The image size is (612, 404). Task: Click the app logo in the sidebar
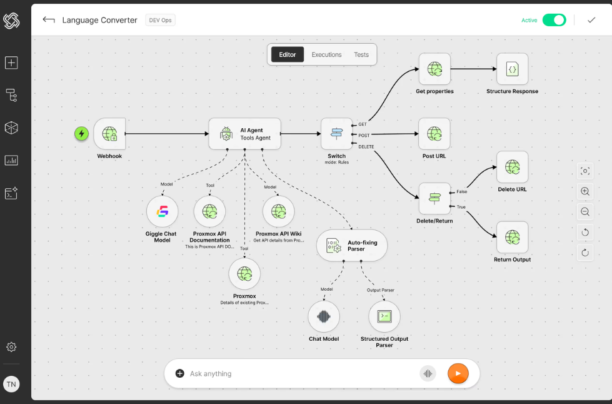[11, 21]
